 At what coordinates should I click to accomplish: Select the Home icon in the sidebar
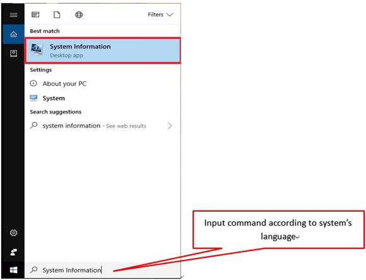pyautogui.click(x=13, y=34)
